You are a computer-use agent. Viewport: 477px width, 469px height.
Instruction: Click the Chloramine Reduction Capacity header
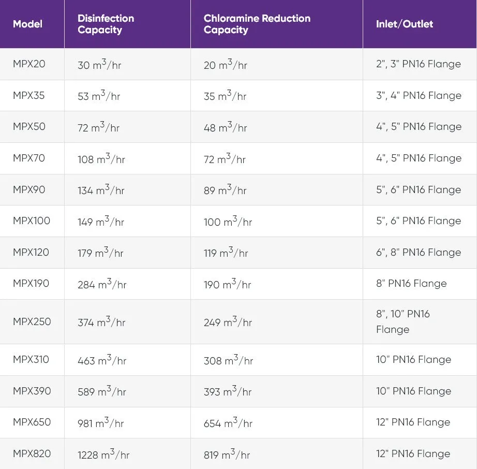(257, 24)
